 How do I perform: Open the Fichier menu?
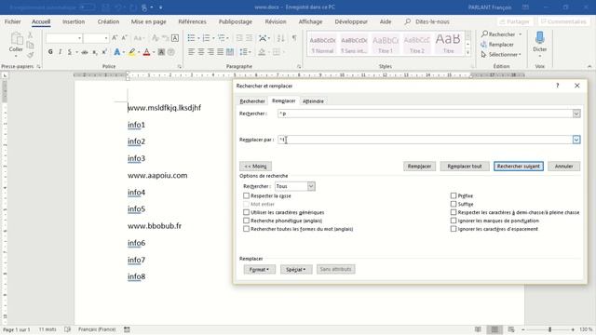point(12,21)
